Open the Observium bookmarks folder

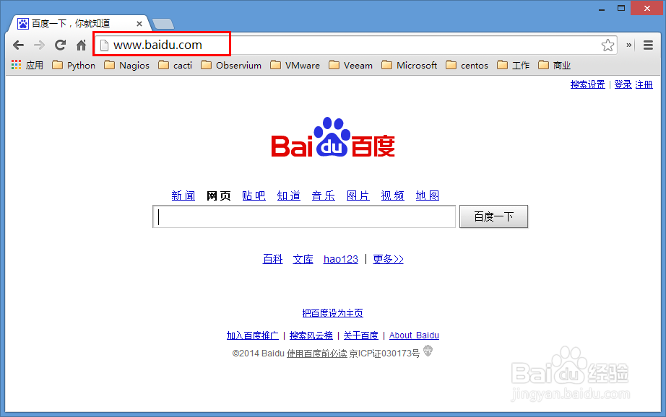(x=230, y=65)
